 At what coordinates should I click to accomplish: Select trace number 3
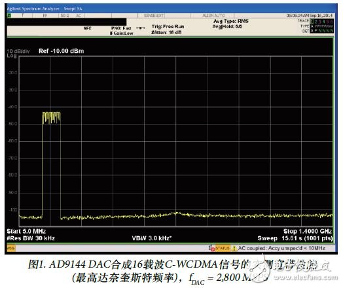click(x=319, y=22)
